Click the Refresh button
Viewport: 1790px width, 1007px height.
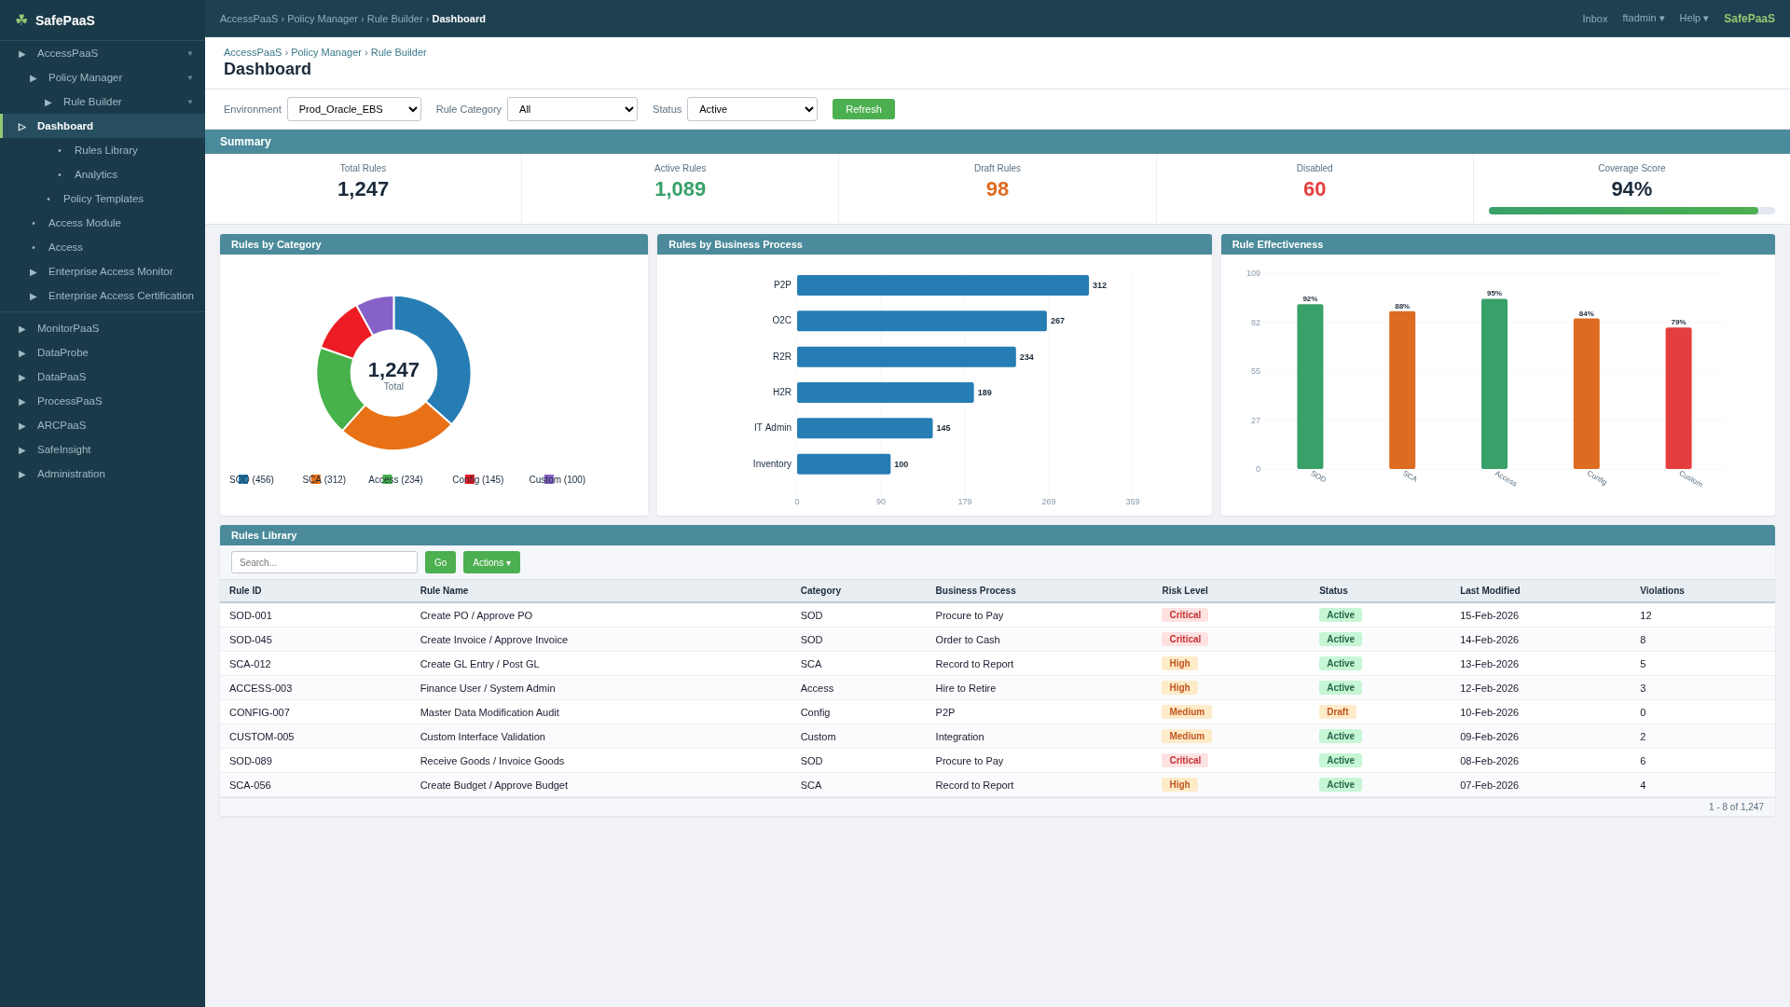862,109
